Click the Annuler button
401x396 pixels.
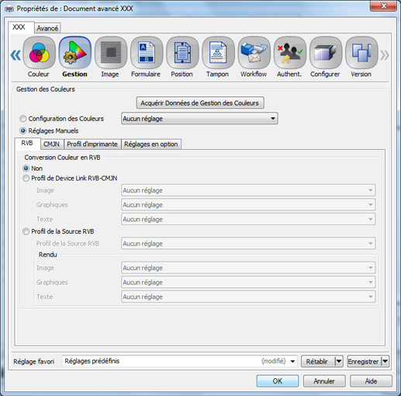pos(324,381)
